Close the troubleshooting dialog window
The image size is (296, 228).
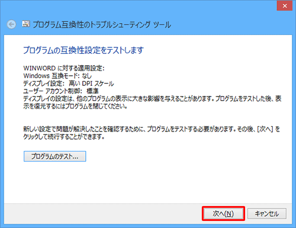pyautogui.click(x=285, y=6)
